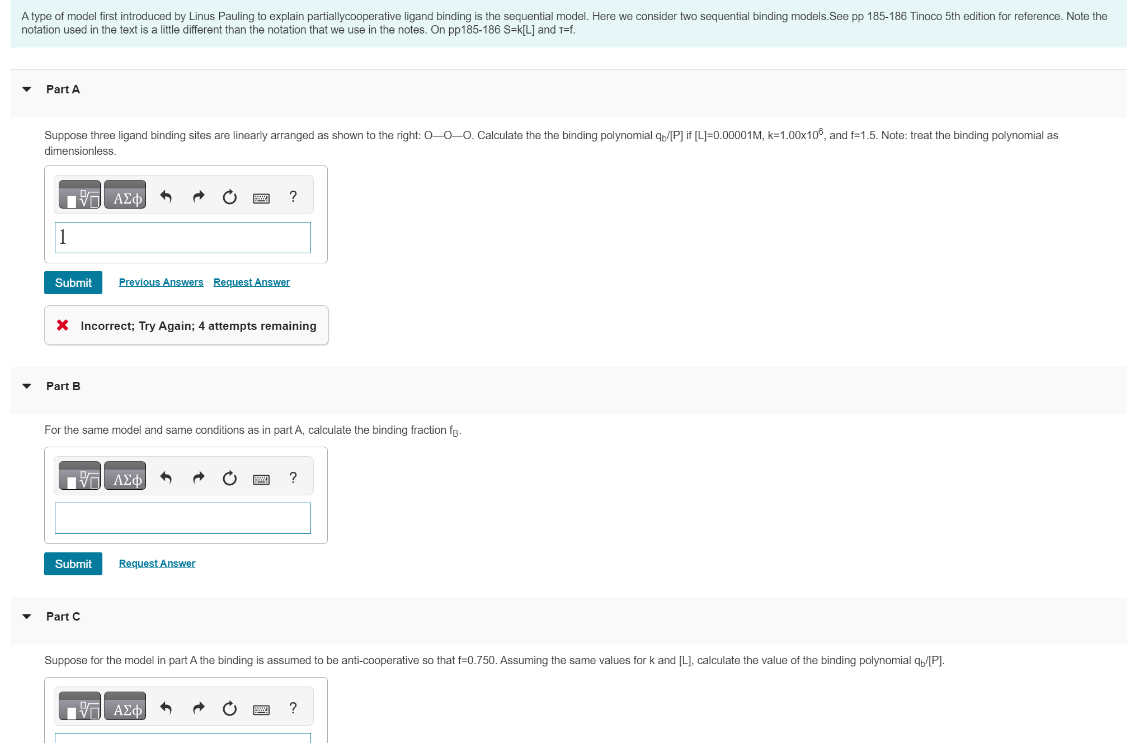Click Request Answer under Part B

(x=157, y=563)
